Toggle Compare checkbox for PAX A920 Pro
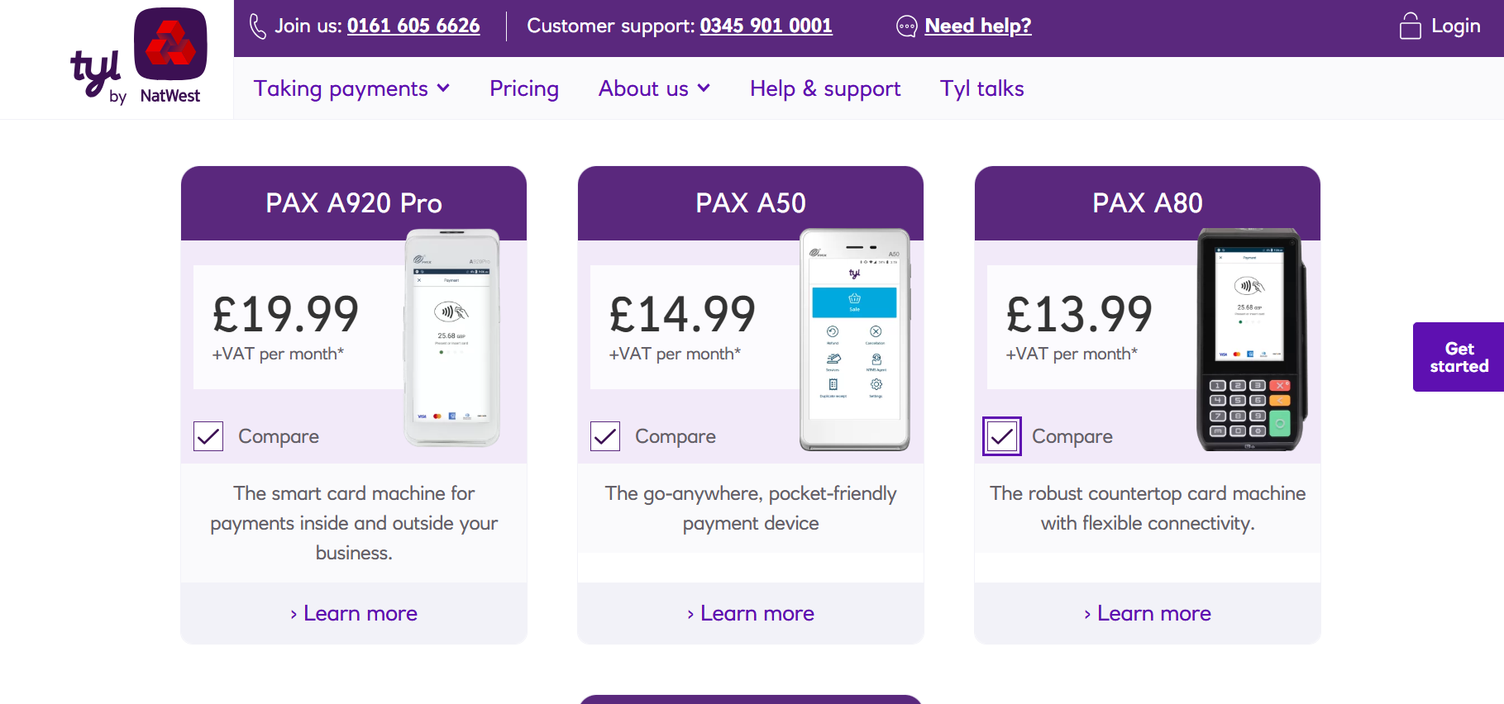 point(208,436)
